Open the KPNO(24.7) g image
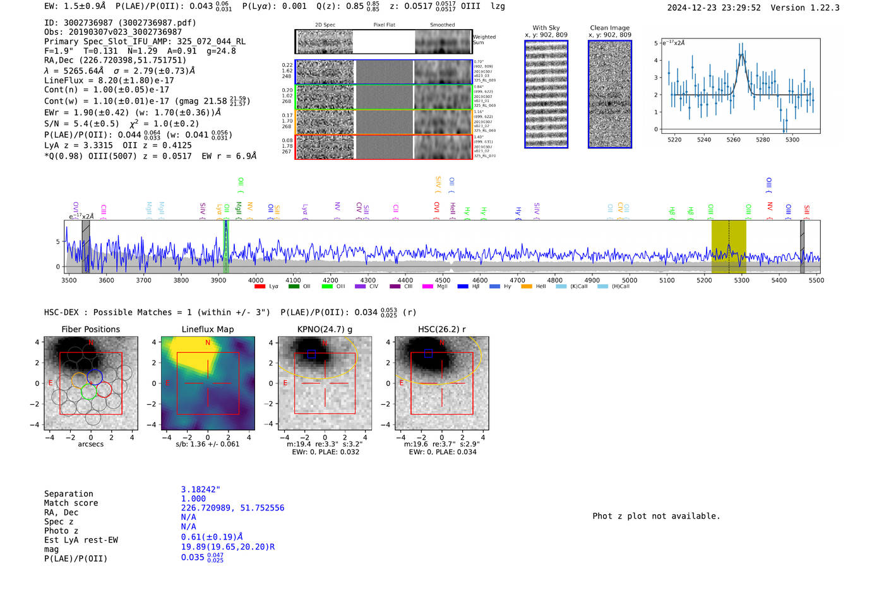 pos(325,383)
